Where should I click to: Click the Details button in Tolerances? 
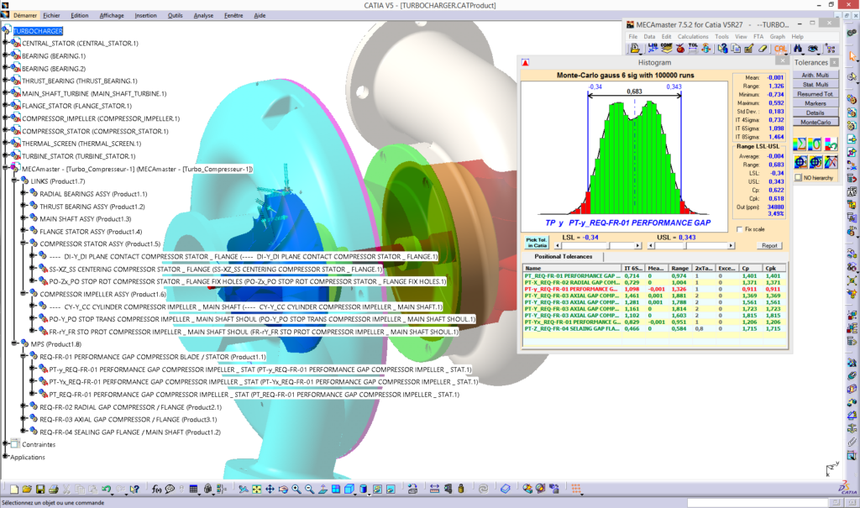[815, 113]
